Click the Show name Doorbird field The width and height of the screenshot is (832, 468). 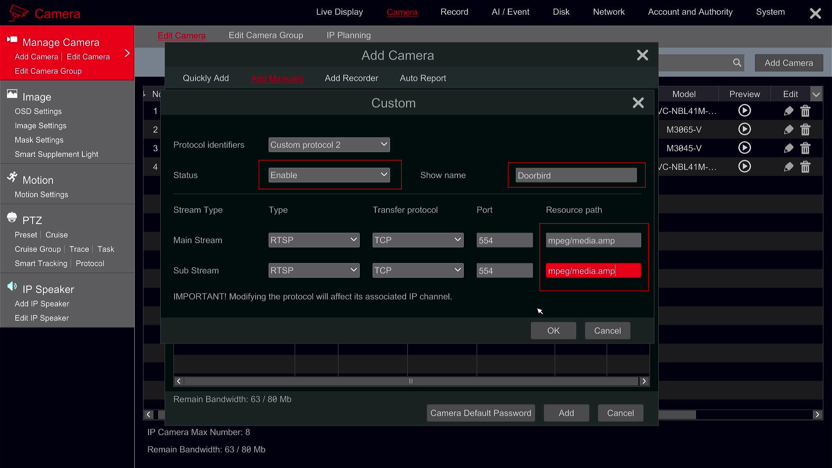[576, 175]
